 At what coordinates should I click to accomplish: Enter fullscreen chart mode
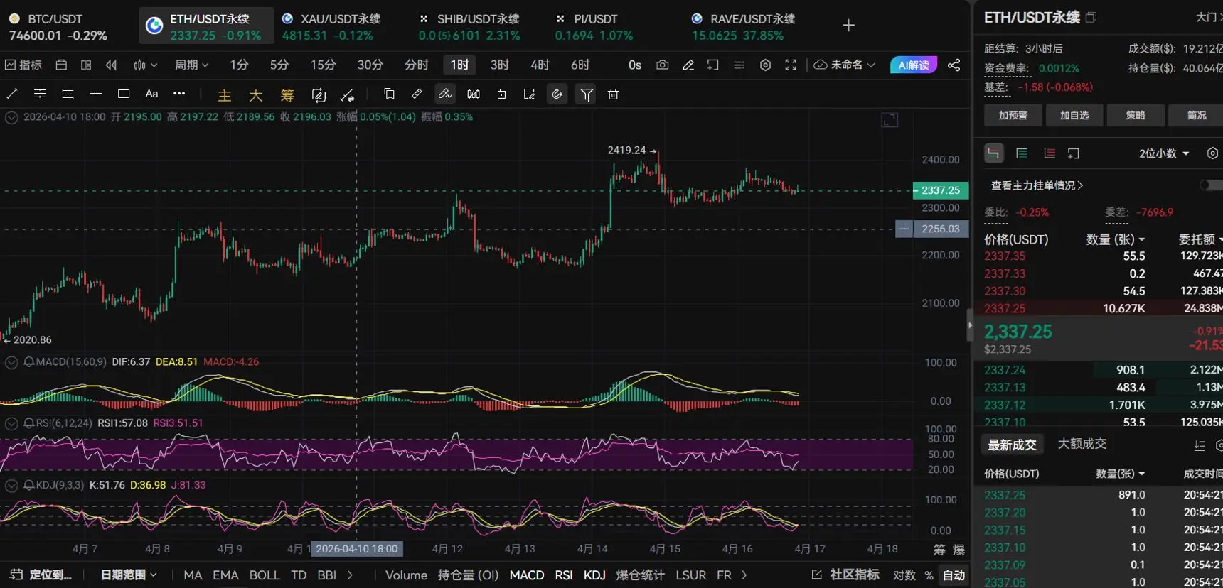point(790,65)
